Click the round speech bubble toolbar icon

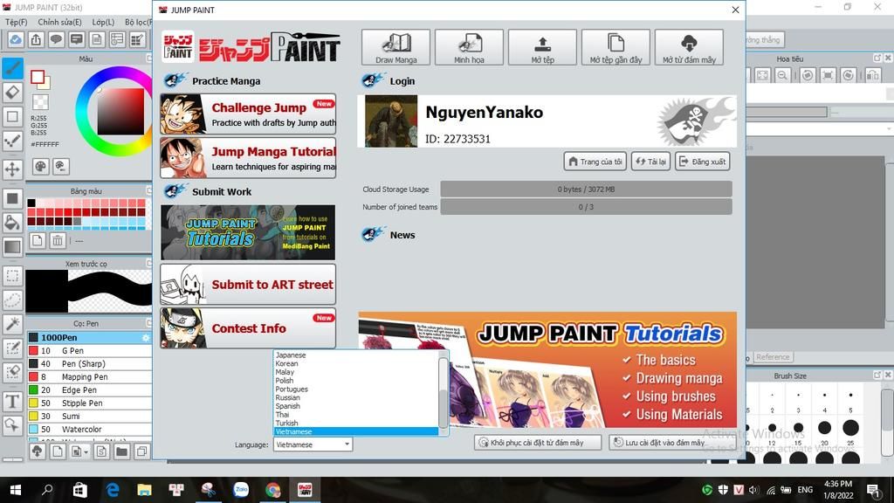(56, 39)
